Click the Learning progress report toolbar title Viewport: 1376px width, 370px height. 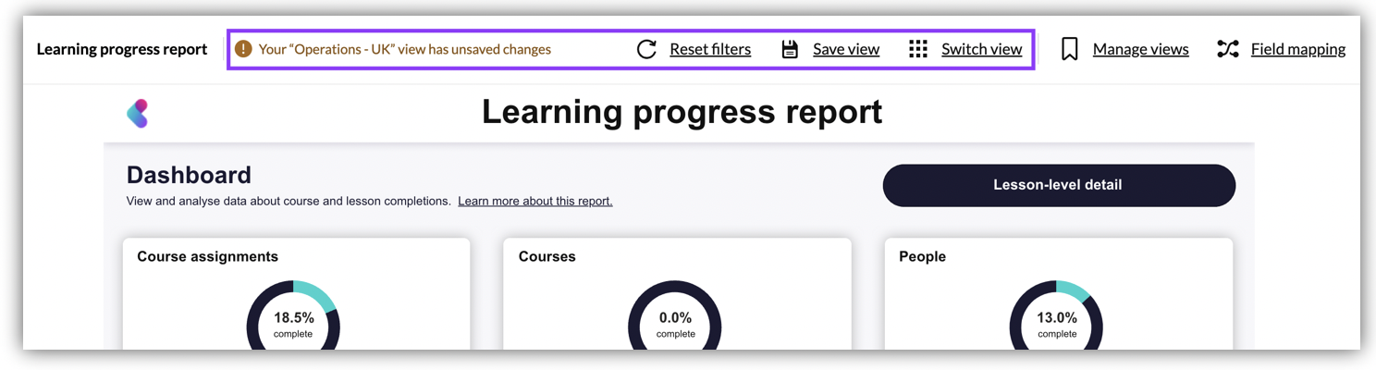[x=122, y=49]
